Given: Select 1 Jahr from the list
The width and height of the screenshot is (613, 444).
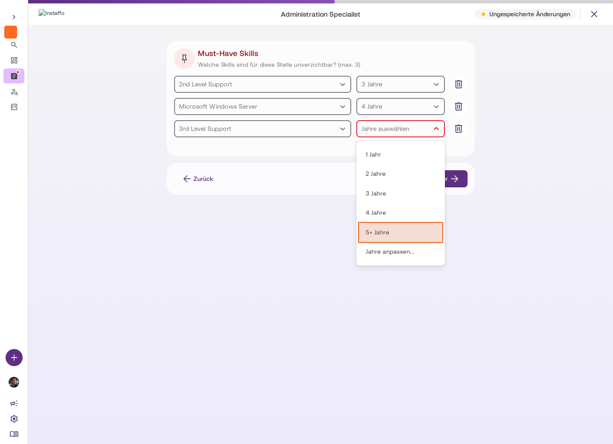Looking at the screenshot, I should (x=400, y=154).
